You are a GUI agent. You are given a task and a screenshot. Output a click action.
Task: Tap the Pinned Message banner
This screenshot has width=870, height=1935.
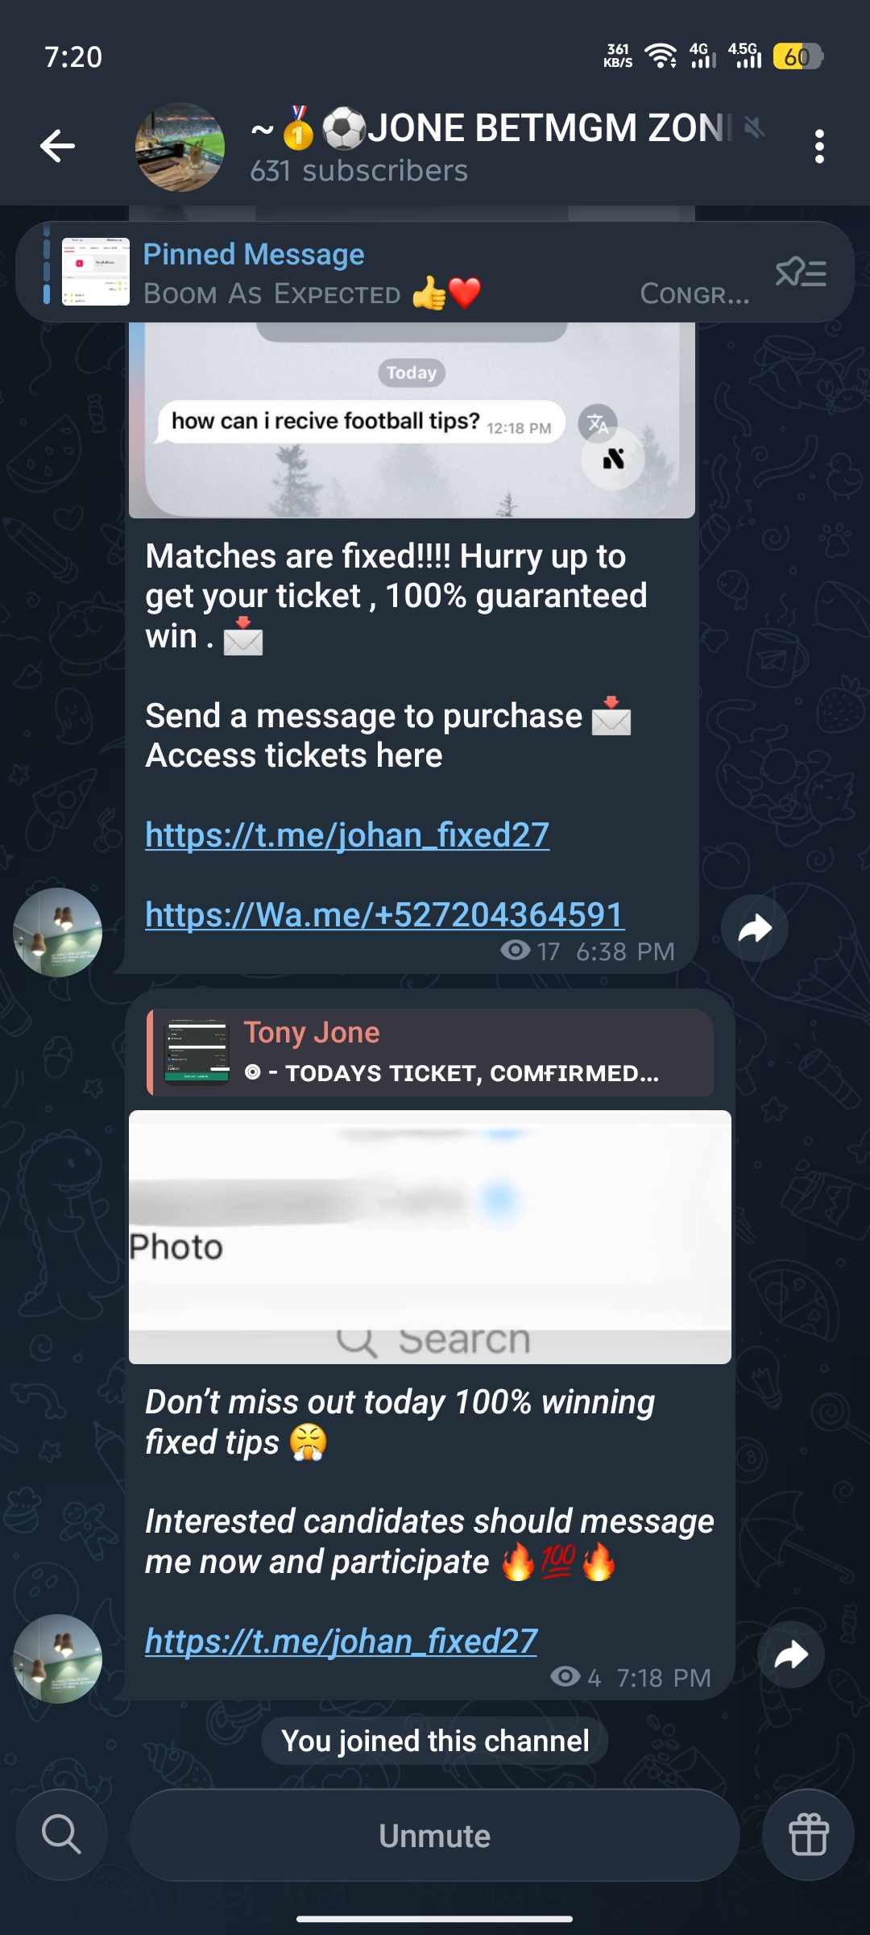pos(435,273)
